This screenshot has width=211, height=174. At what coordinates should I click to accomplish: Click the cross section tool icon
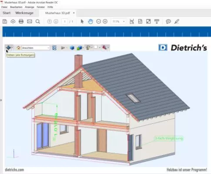click(104, 47)
